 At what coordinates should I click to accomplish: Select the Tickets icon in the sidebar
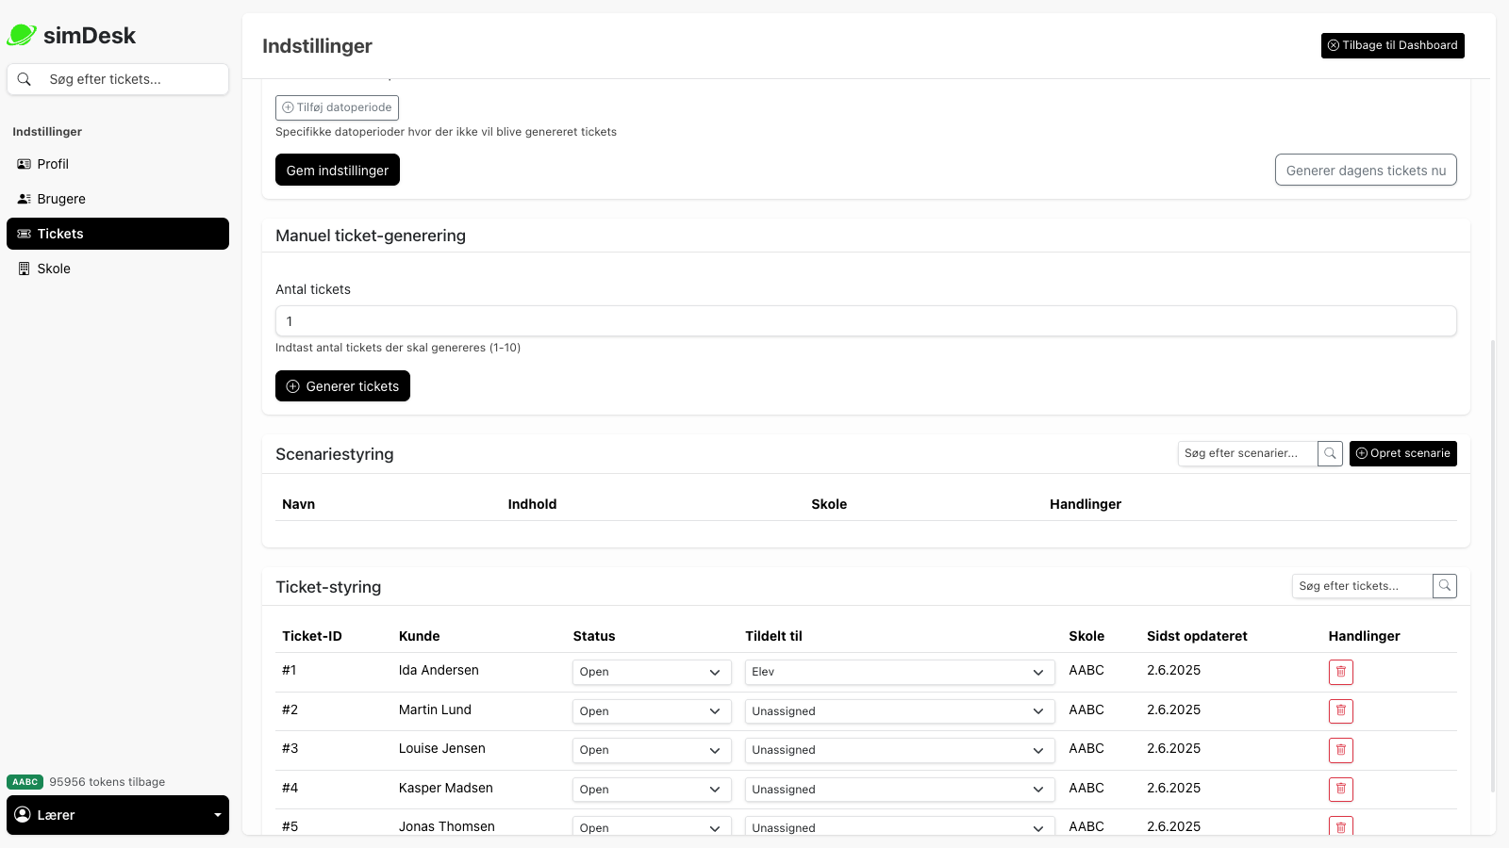[23, 234]
